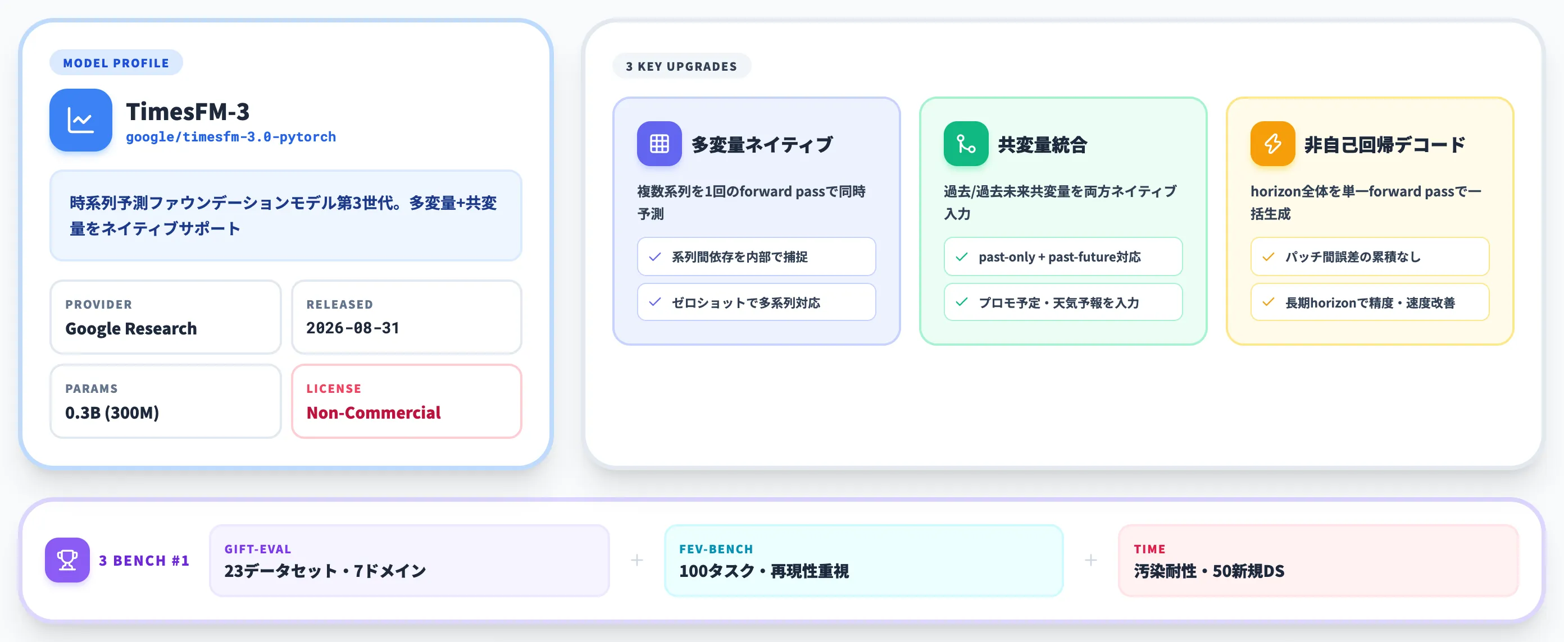Click the 非自己回帰デコード heading
The image size is (1564, 642).
[1385, 144]
